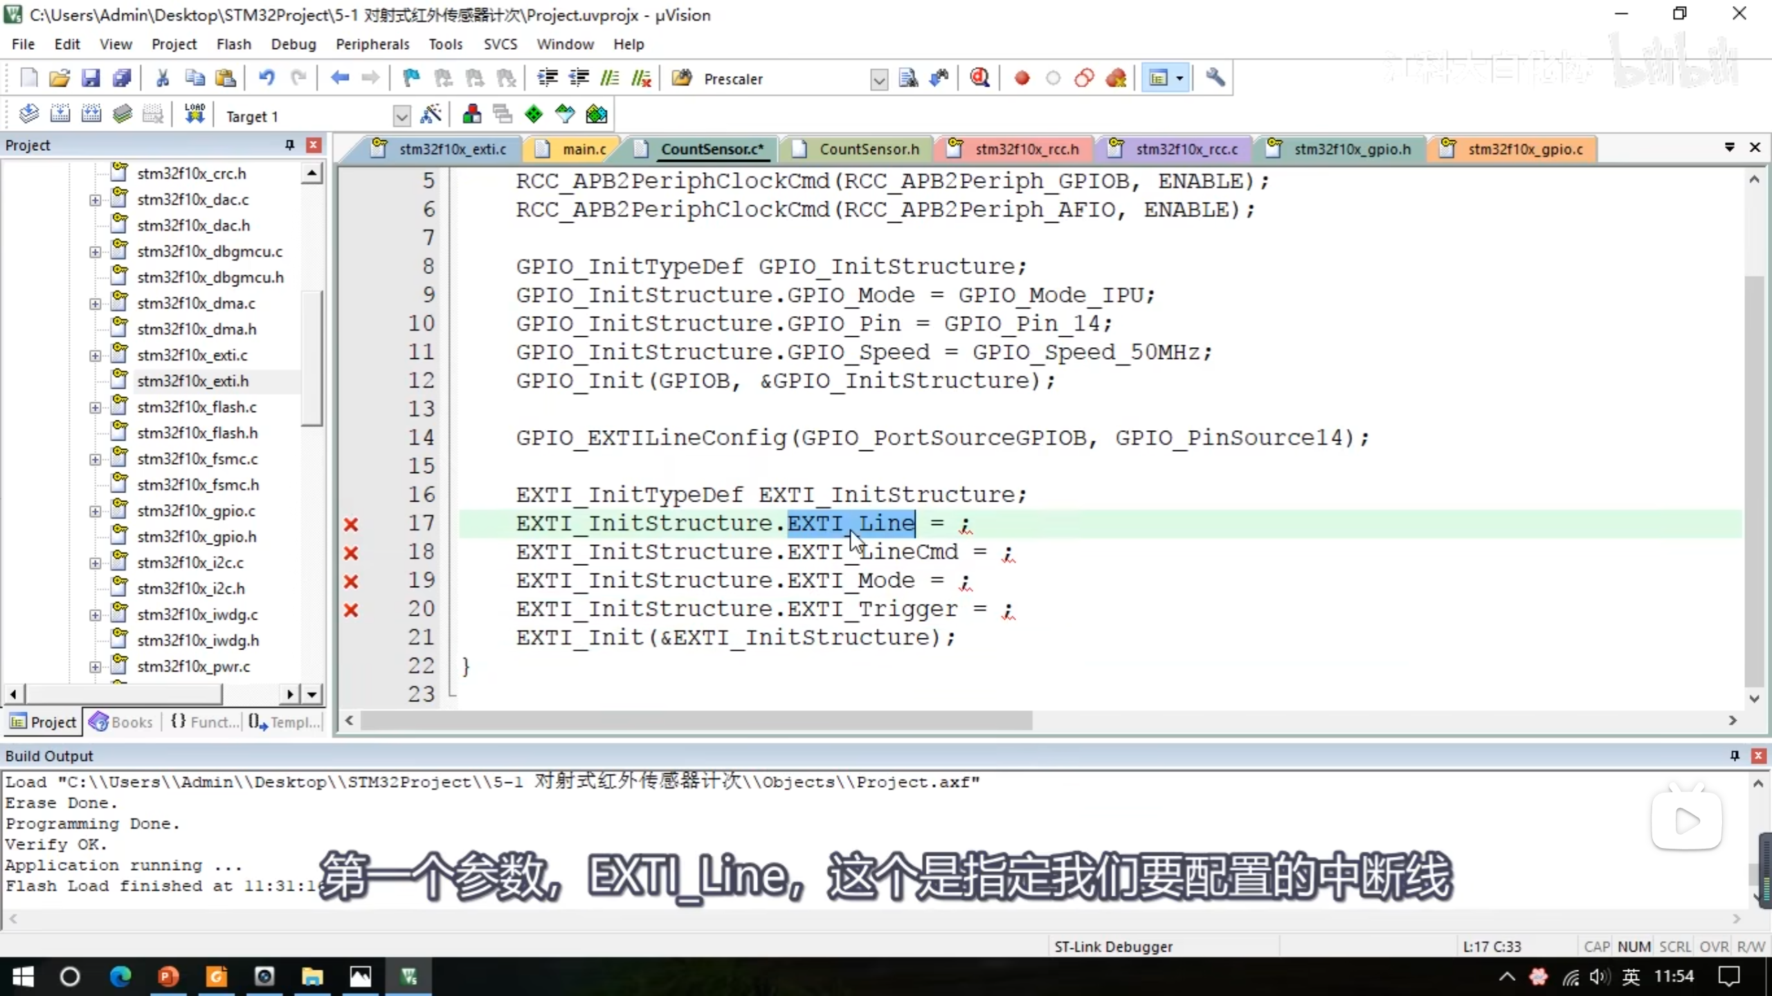
Task: Open Options for Target magic wand icon
Action: (431, 114)
